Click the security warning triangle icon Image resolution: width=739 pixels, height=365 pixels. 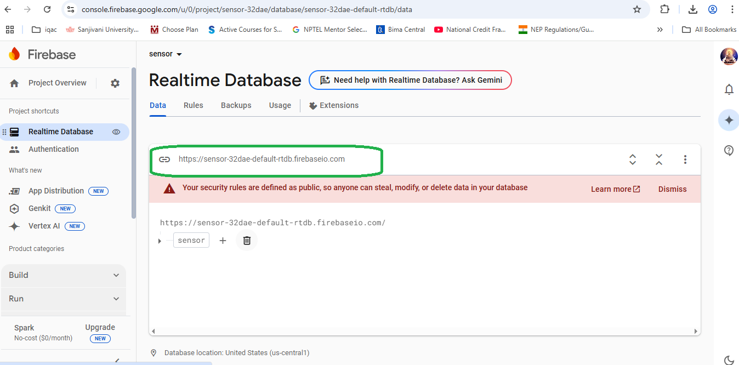click(x=169, y=189)
